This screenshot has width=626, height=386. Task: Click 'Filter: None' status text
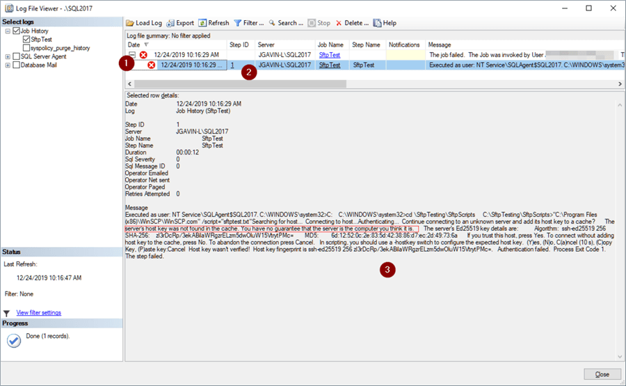[x=19, y=294]
